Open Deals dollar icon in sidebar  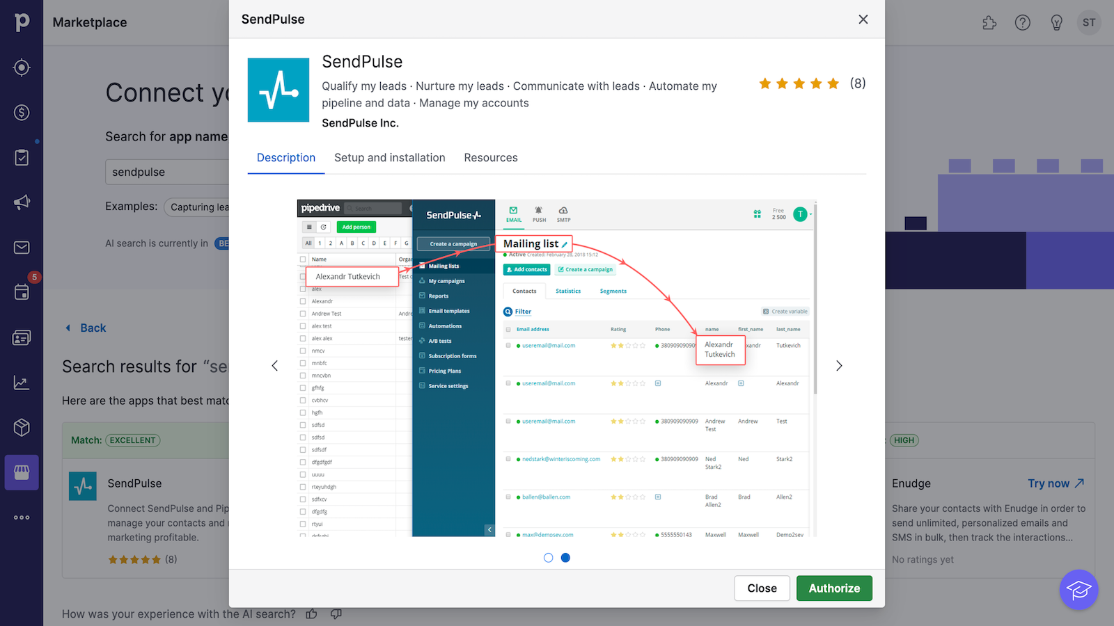point(22,113)
